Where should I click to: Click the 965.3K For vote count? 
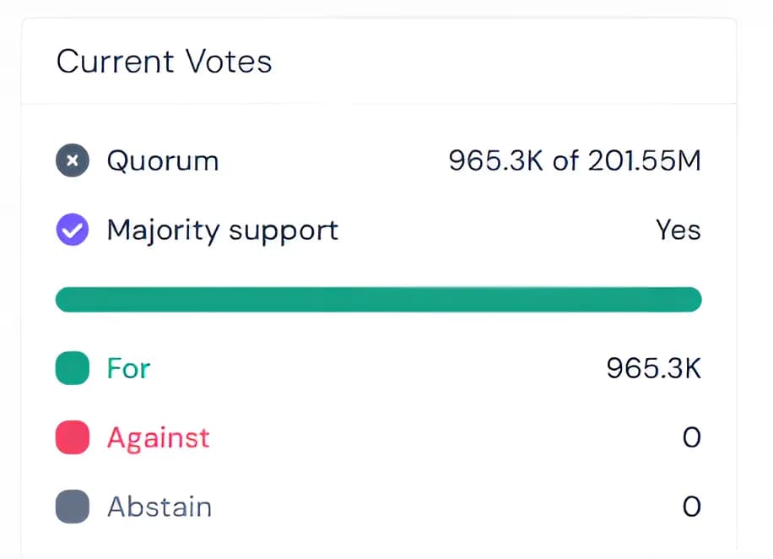[653, 369]
